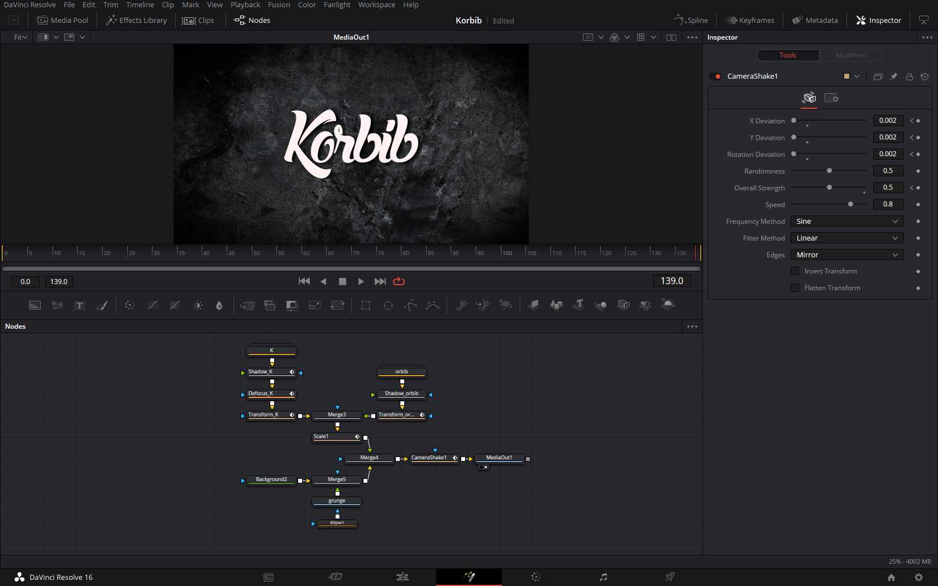Open the viewer three-dot options menu
The height and width of the screenshot is (586, 938).
coord(692,37)
